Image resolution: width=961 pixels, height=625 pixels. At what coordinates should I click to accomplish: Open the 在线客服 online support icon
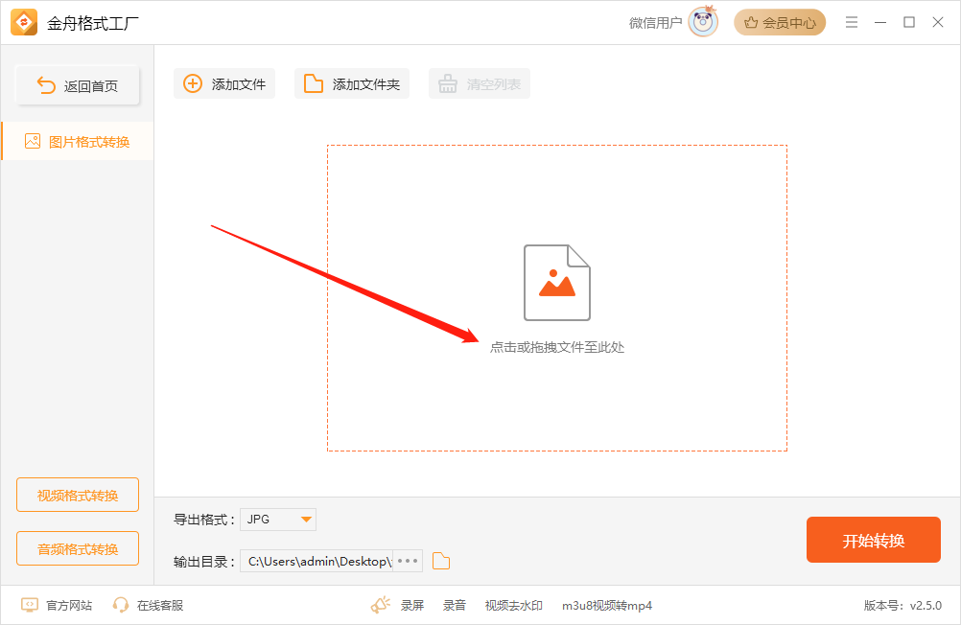click(x=120, y=605)
